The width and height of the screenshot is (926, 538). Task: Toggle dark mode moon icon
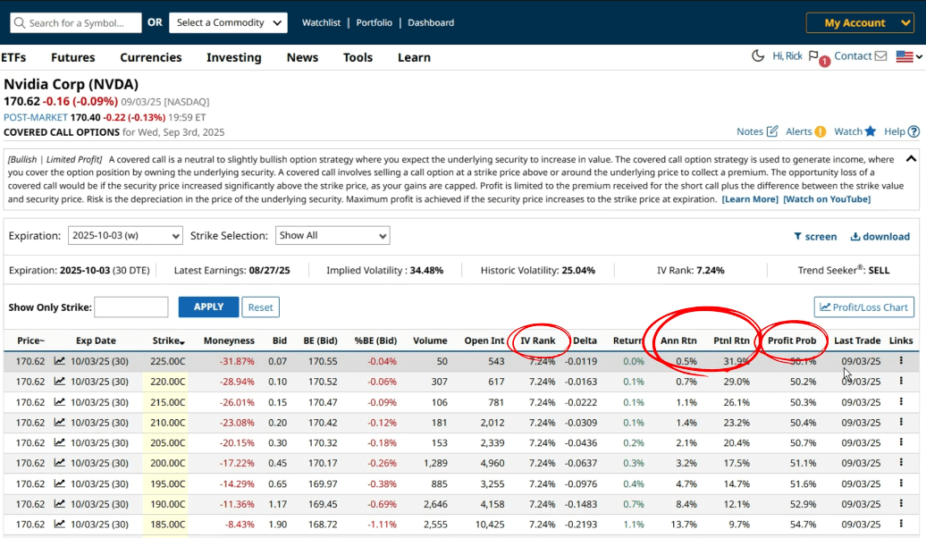tap(758, 56)
